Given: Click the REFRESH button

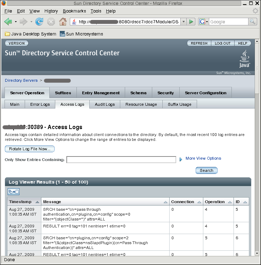Looking at the screenshot, I should click(x=199, y=43).
